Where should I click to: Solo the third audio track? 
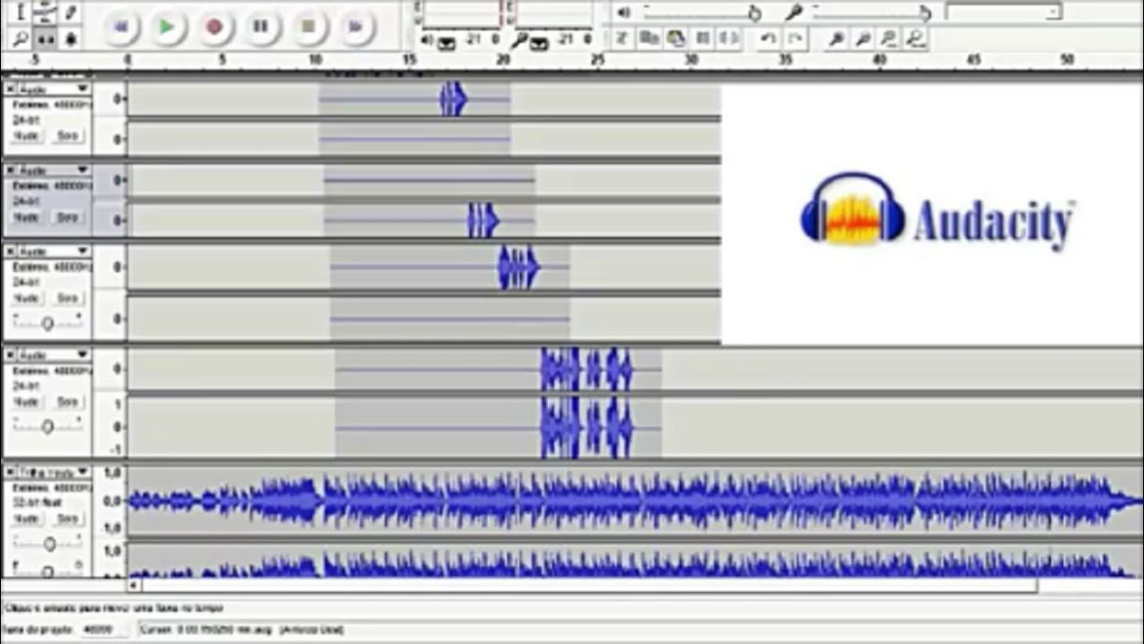pos(67,298)
